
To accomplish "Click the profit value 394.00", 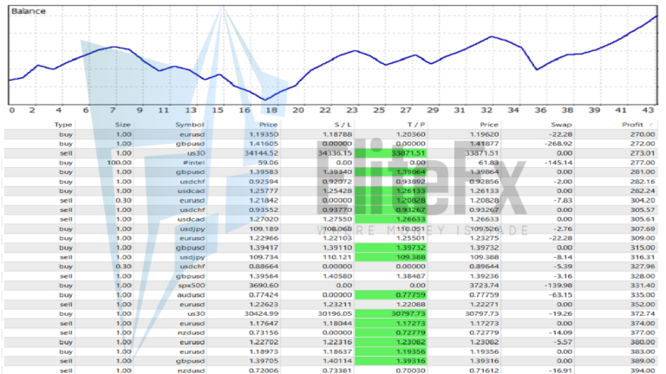I will (x=643, y=371).
